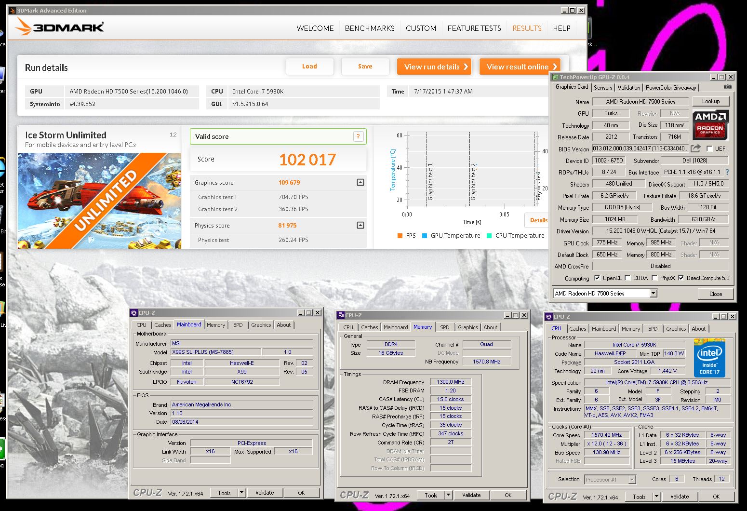The width and height of the screenshot is (747, 511).
Task: Click the AMD Radeon Graphics logo
Action: [710, 125]
